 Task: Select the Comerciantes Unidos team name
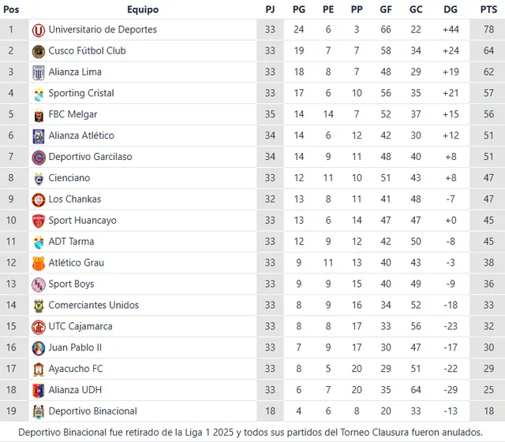pos(94,306)
